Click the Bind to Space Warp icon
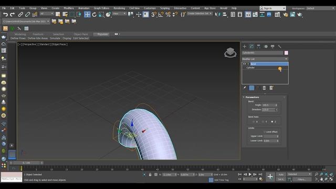The height and width of the screenshot is (189, 336). pyautogui.click(x=35, y=15)
